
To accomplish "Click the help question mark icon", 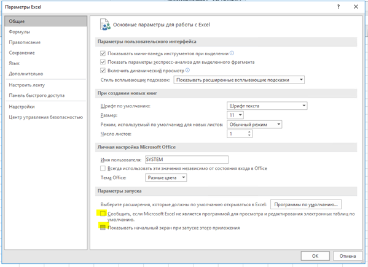I will tap(339, 7).
